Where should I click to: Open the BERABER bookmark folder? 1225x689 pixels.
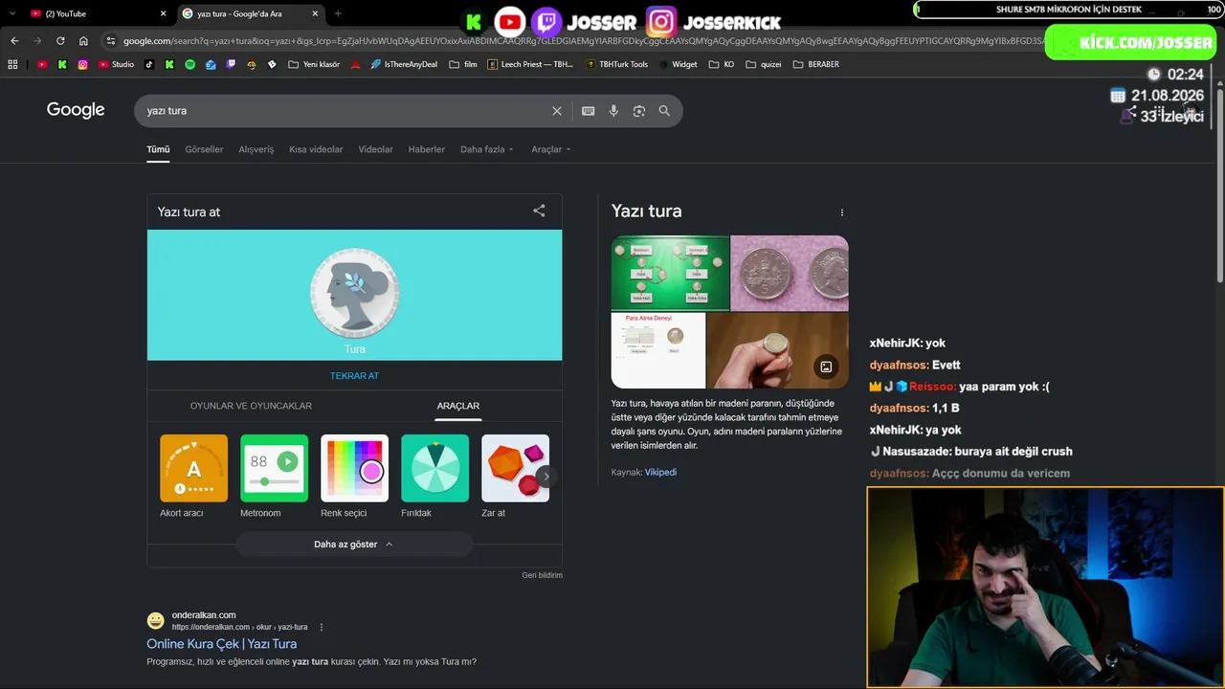[816, 65]
